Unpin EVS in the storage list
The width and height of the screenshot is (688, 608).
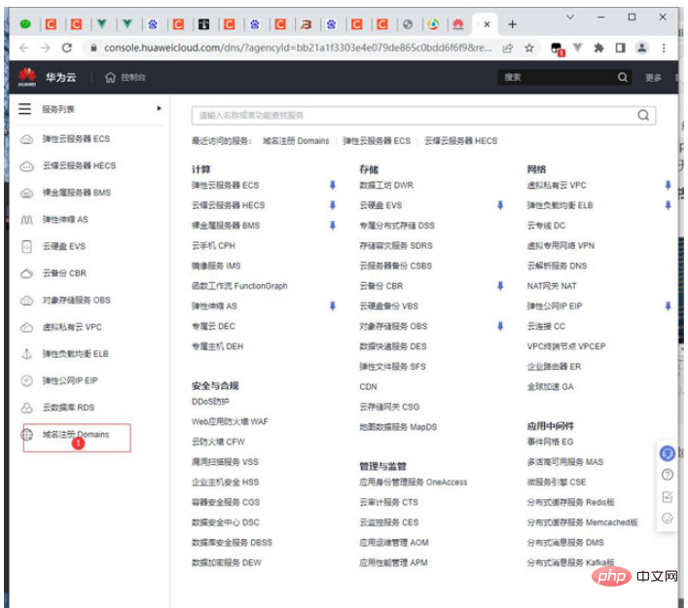point(500,205)
